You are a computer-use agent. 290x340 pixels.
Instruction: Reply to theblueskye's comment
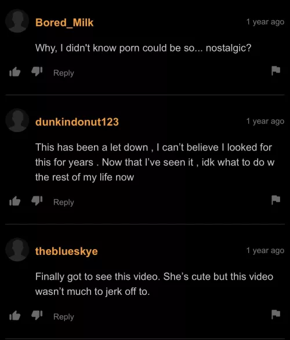point(64,317)
